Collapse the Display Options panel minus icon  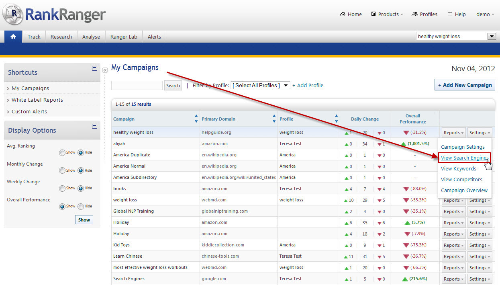94,126
